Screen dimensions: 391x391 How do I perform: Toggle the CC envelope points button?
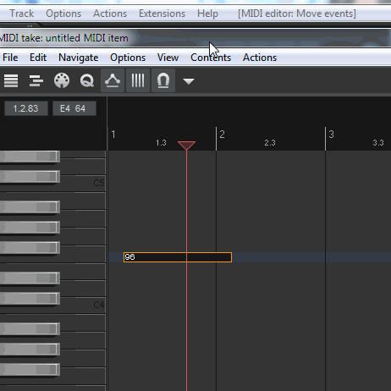pyautogui.click(x=113, y=80)
